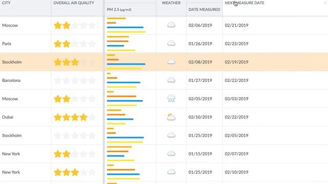The width and height of the screenshot is (328, 184).
Task: Set Barcelona rating to the first star
Action: (x=57, y=81)
